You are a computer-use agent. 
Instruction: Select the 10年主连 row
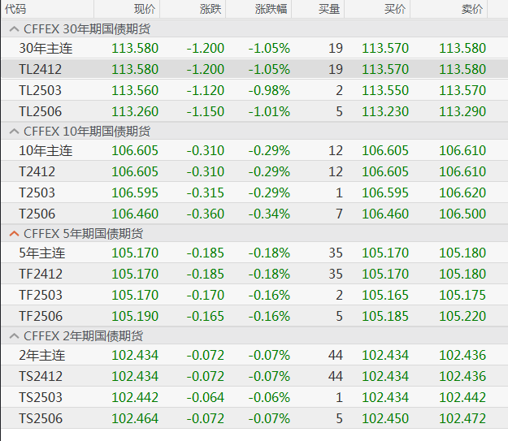pyautogui.click(x=46, y=150)
